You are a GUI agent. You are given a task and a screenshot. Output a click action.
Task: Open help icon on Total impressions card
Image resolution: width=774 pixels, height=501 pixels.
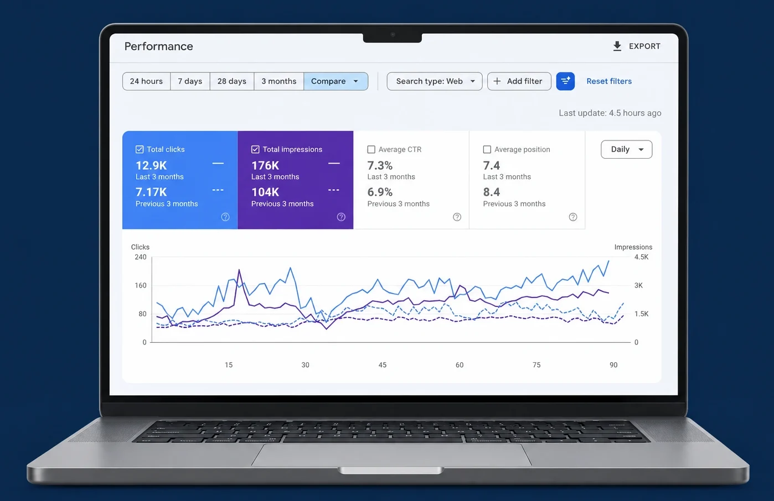pyautogui.click(x=341, y=217)
